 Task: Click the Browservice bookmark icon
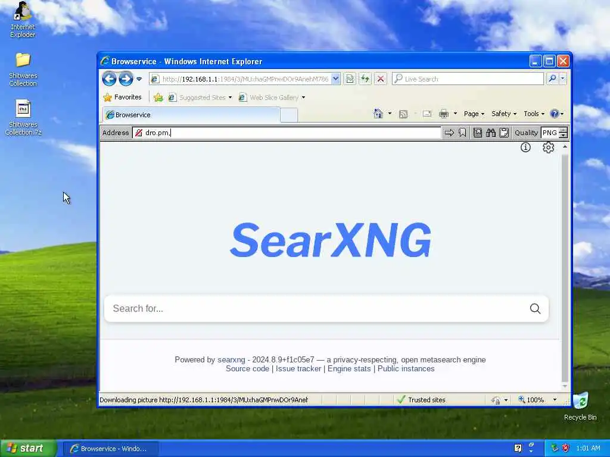(x=462, y=133)
